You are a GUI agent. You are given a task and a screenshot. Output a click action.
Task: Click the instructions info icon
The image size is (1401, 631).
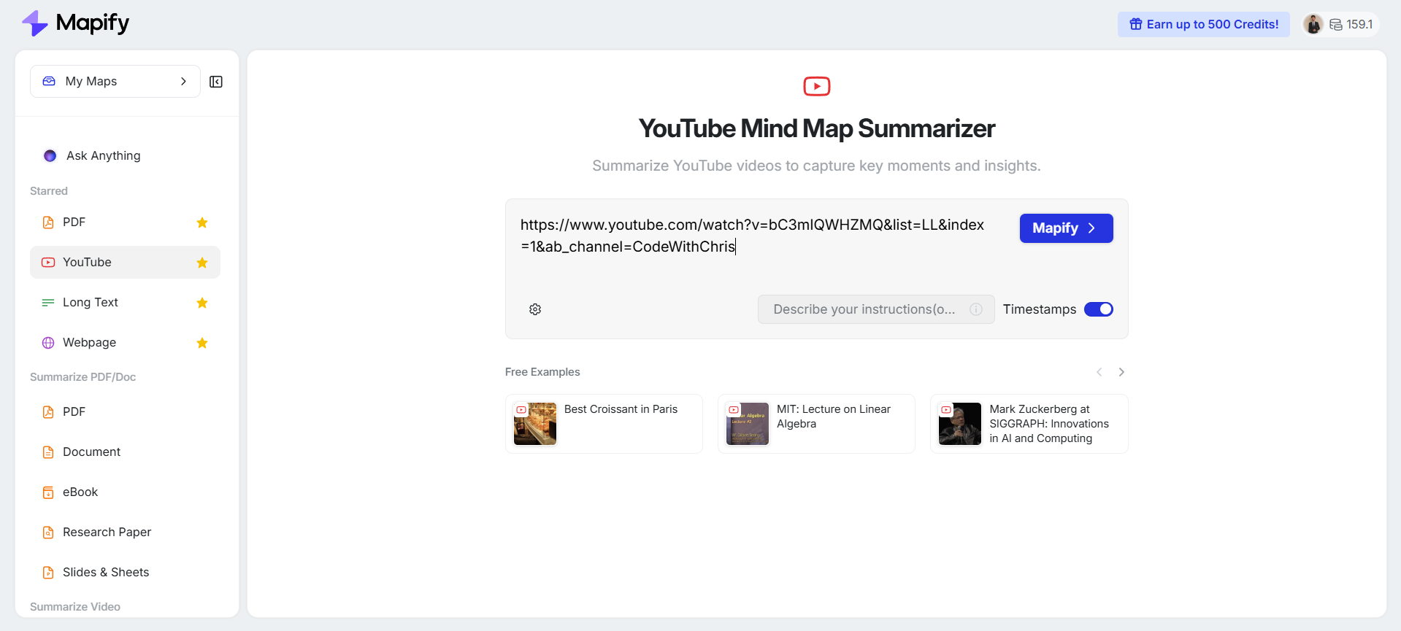click(976, 309)
